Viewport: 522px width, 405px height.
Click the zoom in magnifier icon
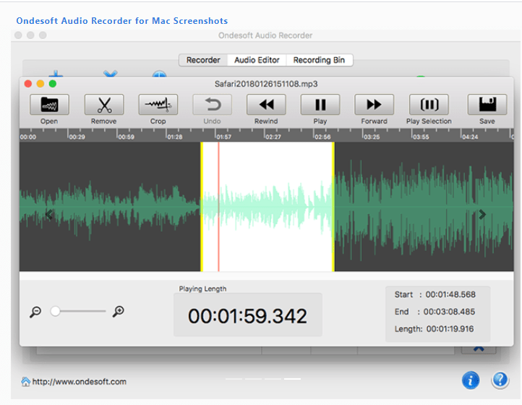(118, 312)
